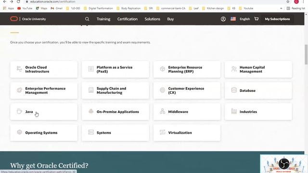Click the Systems card icon
The width and height of the screenshot is (308, 173).
pos(91,132)
